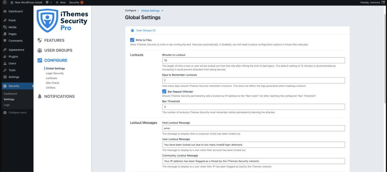Click the plus New icon in admin bar

point(57,2)
